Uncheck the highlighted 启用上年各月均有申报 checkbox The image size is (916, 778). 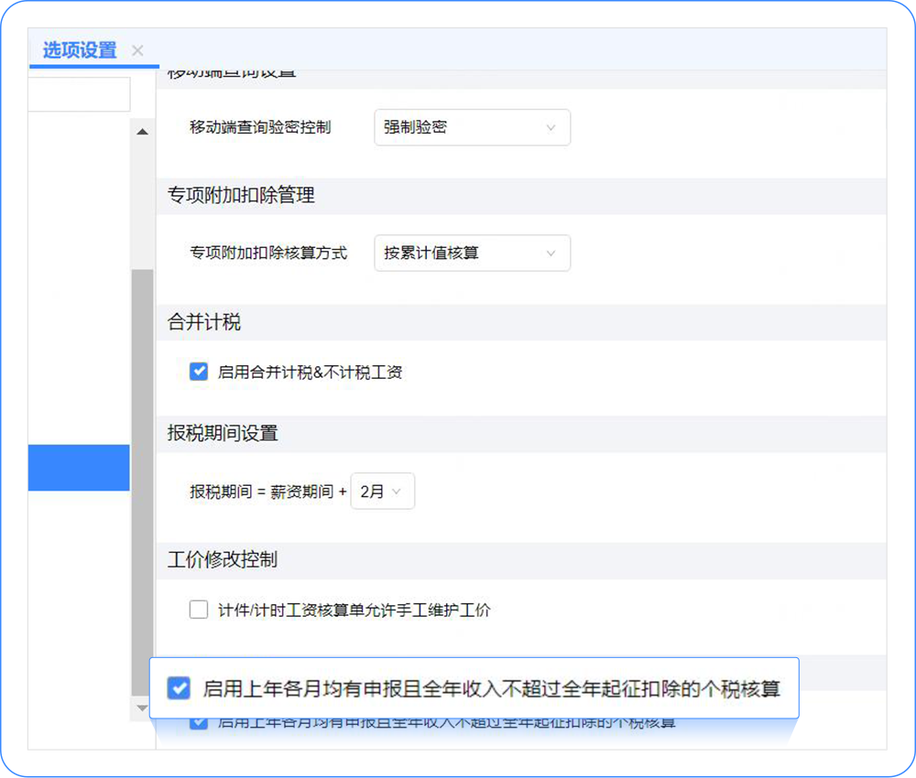point(179,688)
